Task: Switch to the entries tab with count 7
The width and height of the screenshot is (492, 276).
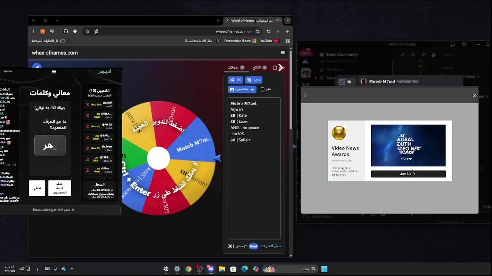Action: (x=236, y=67)
